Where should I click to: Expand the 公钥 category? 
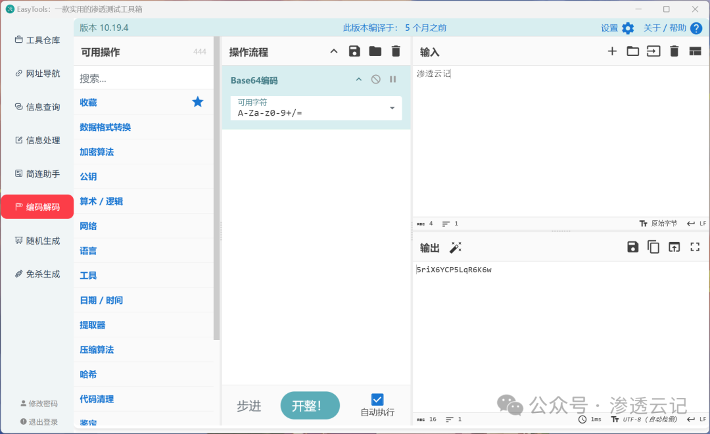(x=143, y=176)
